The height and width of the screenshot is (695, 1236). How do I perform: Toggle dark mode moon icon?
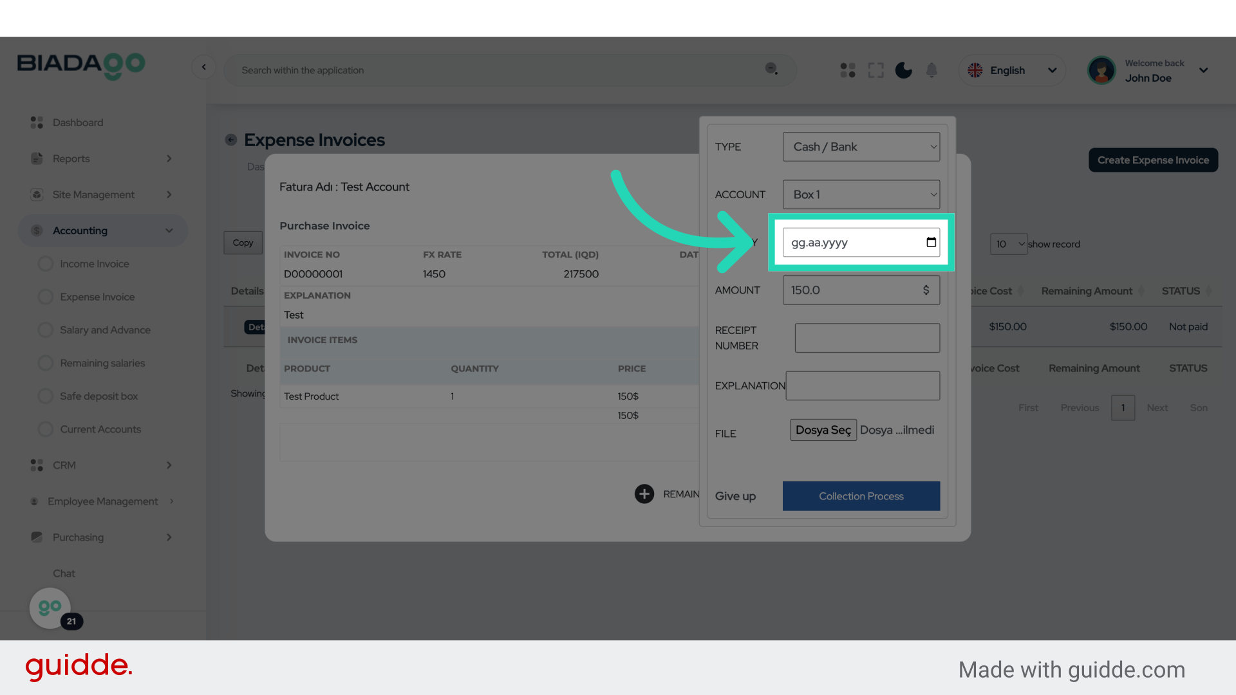tap(903, 70)
